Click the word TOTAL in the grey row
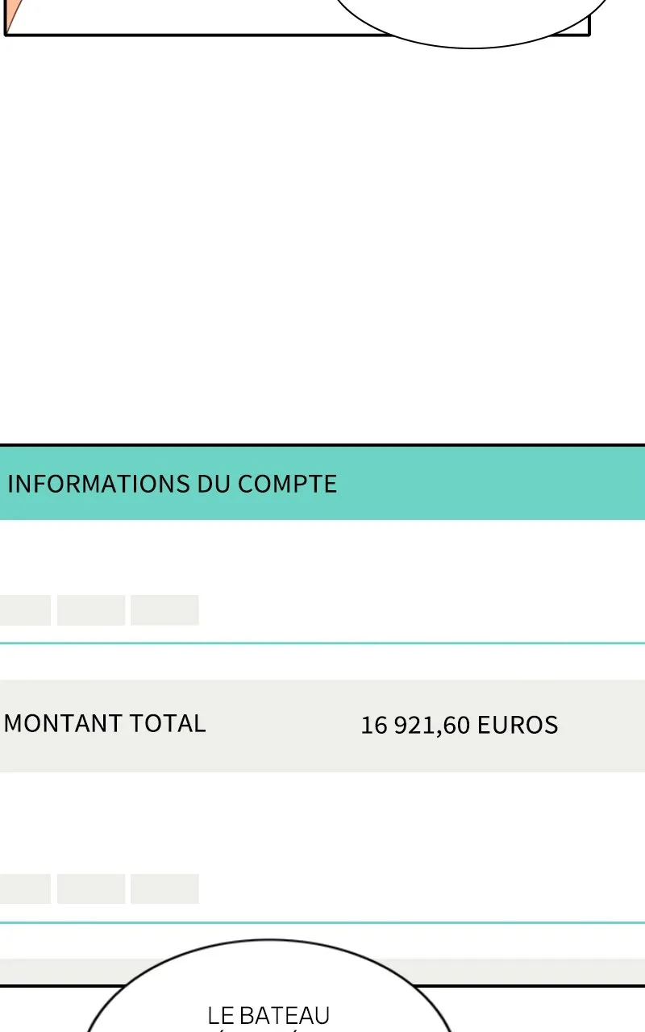The height and width of the screenshot is (1032, 645). tap(169, 723)
